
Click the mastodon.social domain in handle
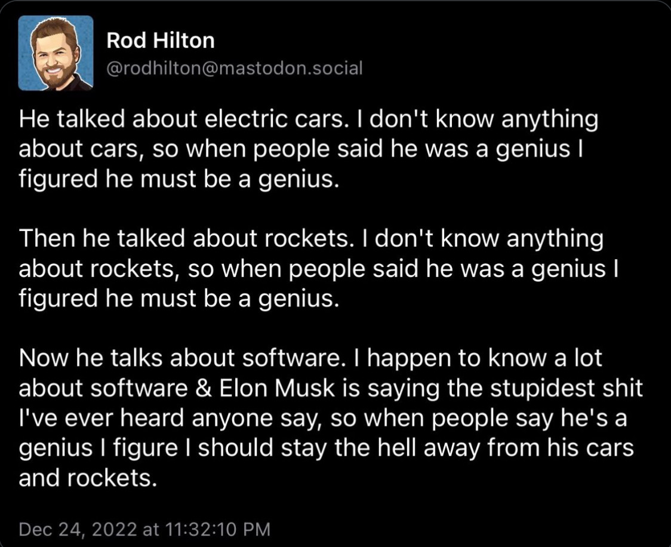tap(291, 68)
